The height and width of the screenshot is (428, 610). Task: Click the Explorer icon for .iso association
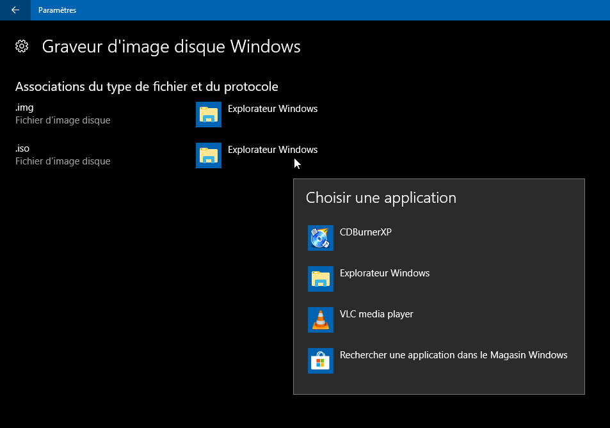point(209,155)
